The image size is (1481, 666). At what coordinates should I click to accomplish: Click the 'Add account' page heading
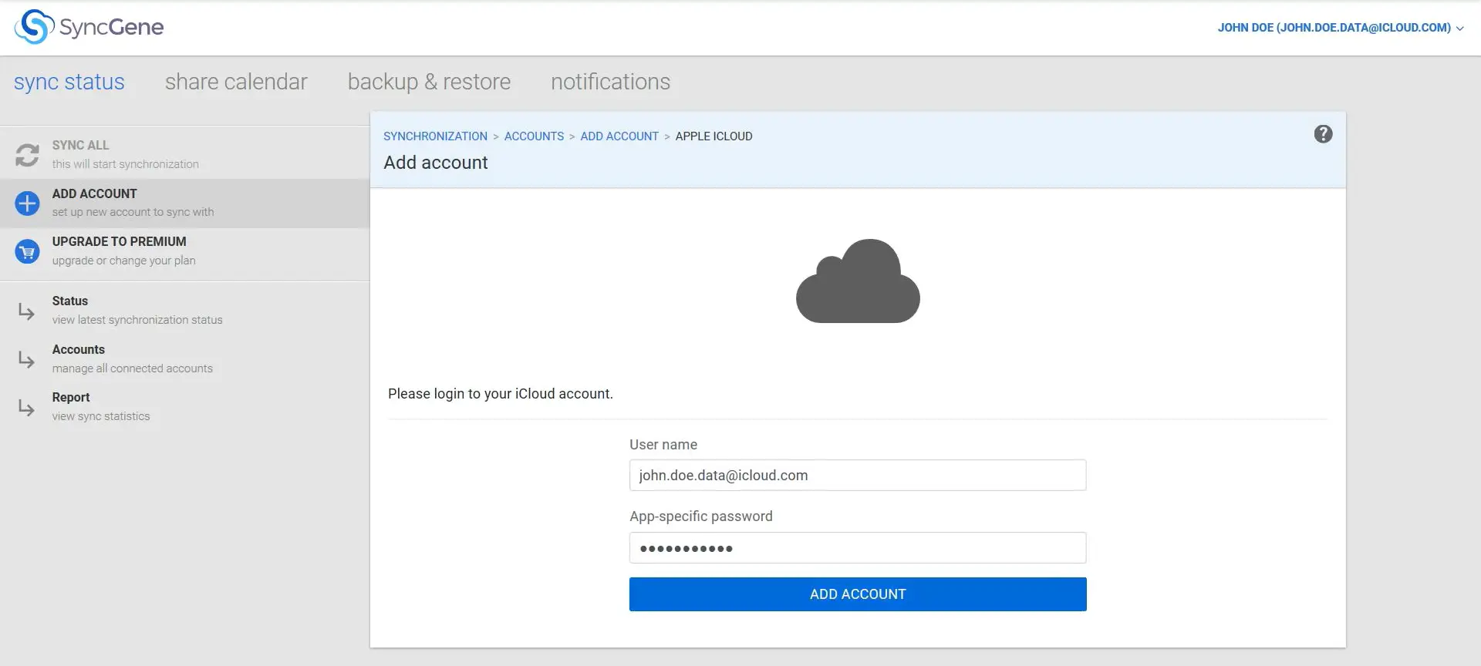[436, 163]
